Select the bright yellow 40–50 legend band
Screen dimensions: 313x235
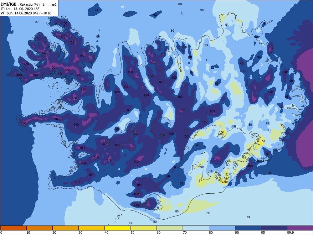[x=118, y=228]
